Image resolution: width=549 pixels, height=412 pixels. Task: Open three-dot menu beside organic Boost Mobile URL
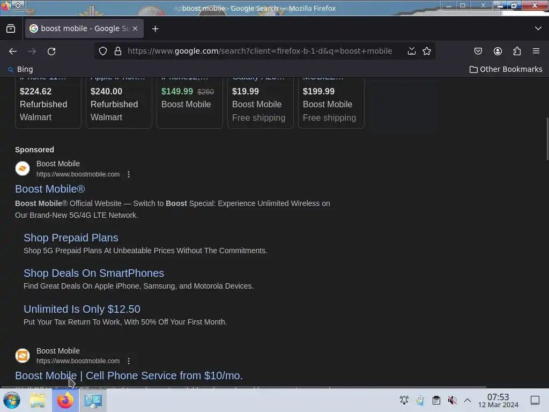coord(129,361)
